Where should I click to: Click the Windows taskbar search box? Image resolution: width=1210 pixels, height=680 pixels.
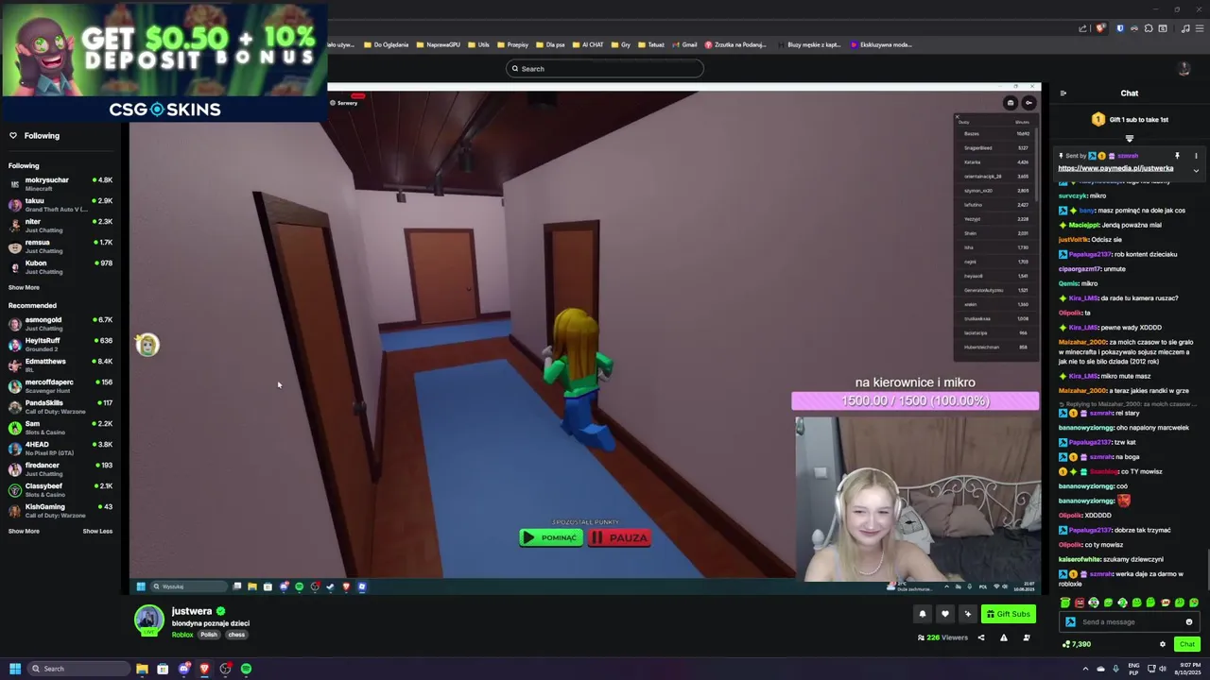click(78, 669)
